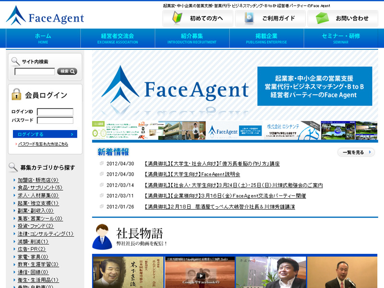Open category 家電・家具(0)
Image resolution: width=384 pixels, height=288 pixels.
(x=33, y=257)
